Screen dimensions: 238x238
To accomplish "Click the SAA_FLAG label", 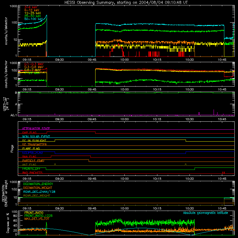I will (29, 156).
